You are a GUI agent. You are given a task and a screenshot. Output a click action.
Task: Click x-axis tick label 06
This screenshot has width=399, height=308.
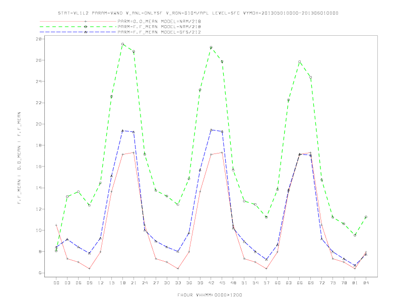[x=79, y=283]
